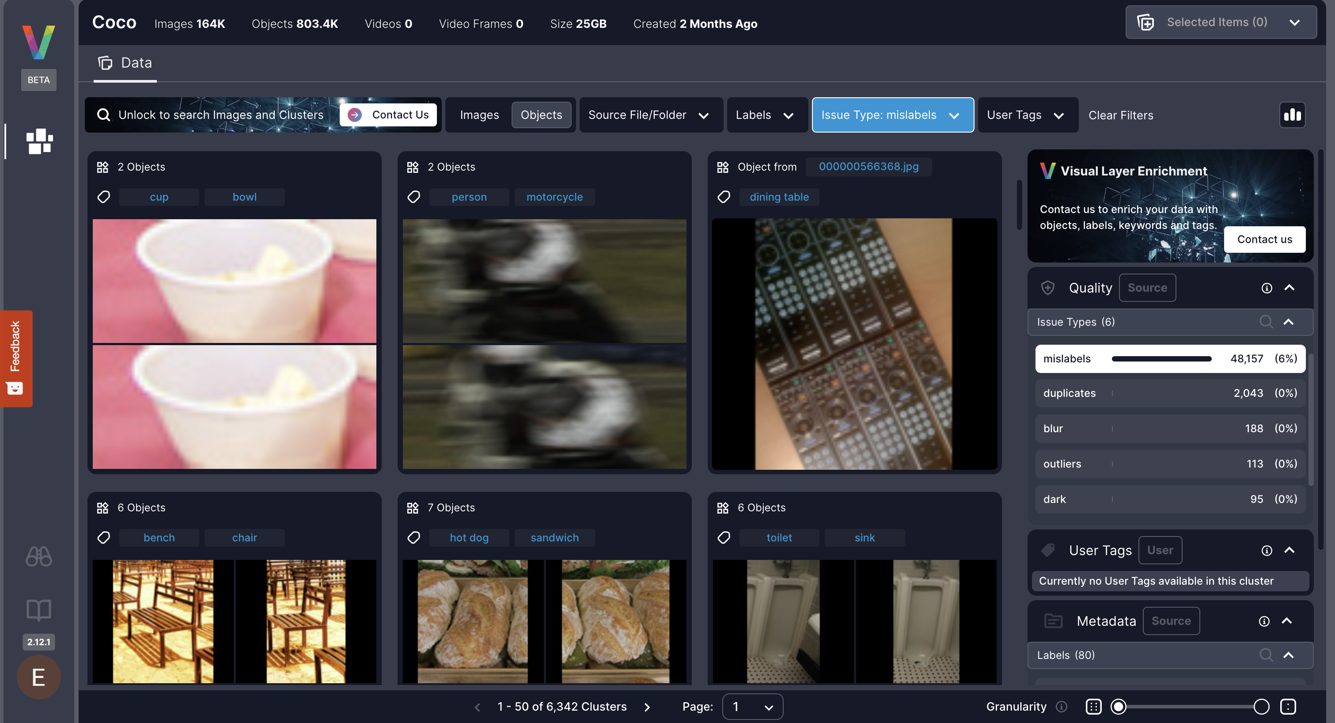Toggle the mislabels issue type filter

coord(1167,358)
